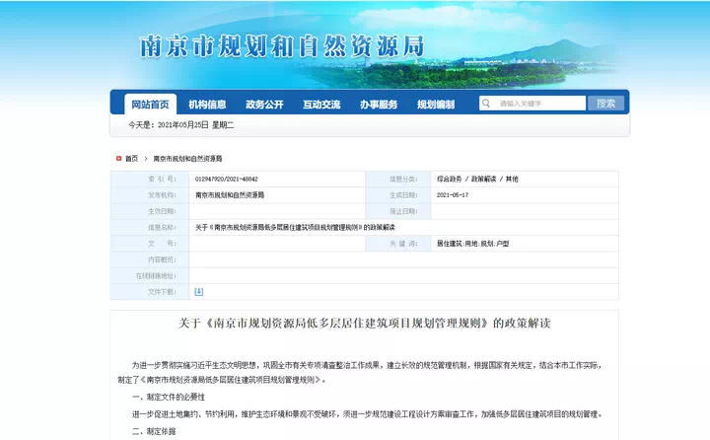This screenshot has width=710, height=440.
Task: Navigate to 规划编制 page
Action: click(436, 105)
